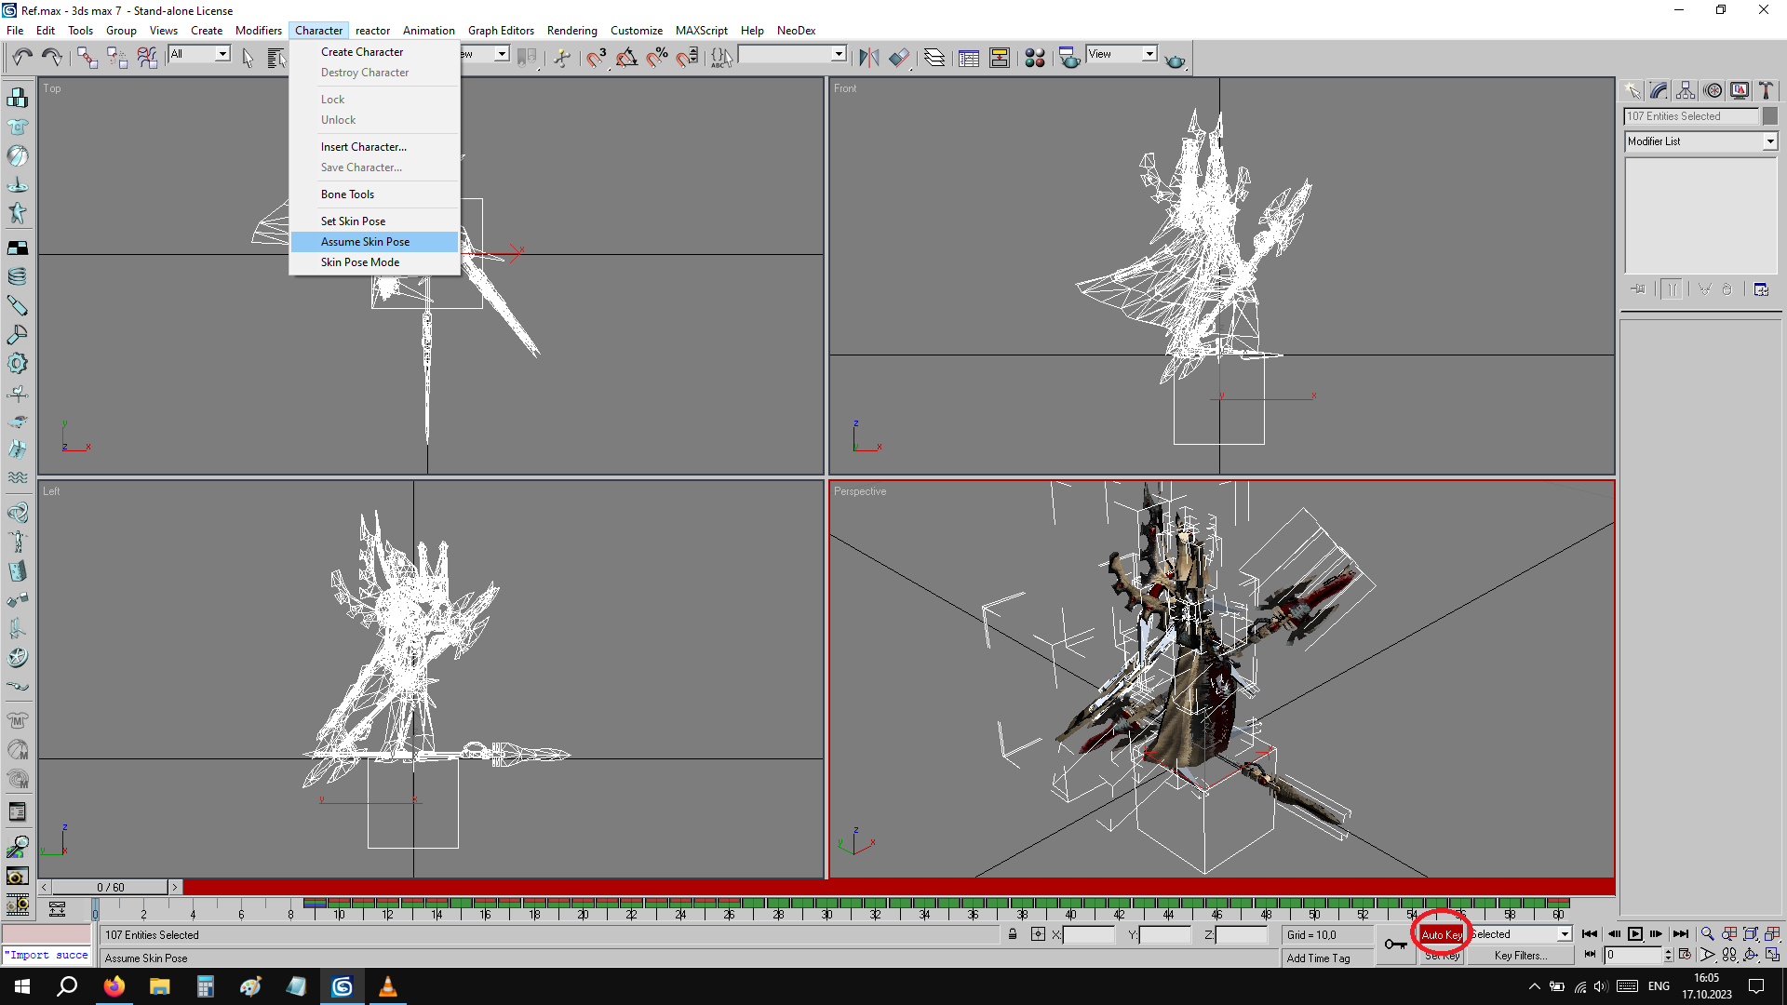1787x1005 pixels.
Task: Toggle the Auto Key button
Action: (1441, 934)
